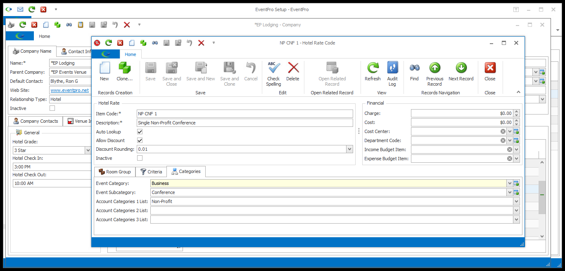Click Open Related Record in ribbon
This screenshot has height=271, width=565.
pyautogui.click(x=332, y=74)
